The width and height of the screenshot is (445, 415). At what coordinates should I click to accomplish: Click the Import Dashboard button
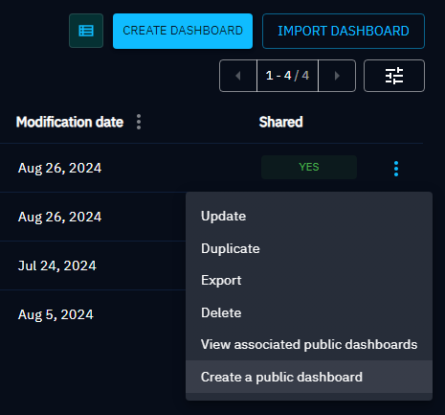pyautogui.click(x=344, y=31)
